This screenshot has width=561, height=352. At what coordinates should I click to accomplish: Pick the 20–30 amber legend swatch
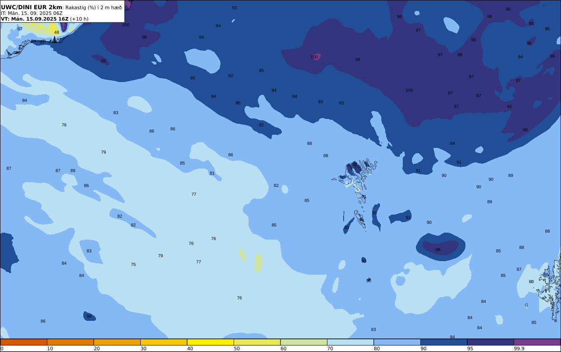117,342
